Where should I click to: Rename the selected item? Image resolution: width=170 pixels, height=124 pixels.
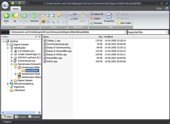click(x=96, y=23)
